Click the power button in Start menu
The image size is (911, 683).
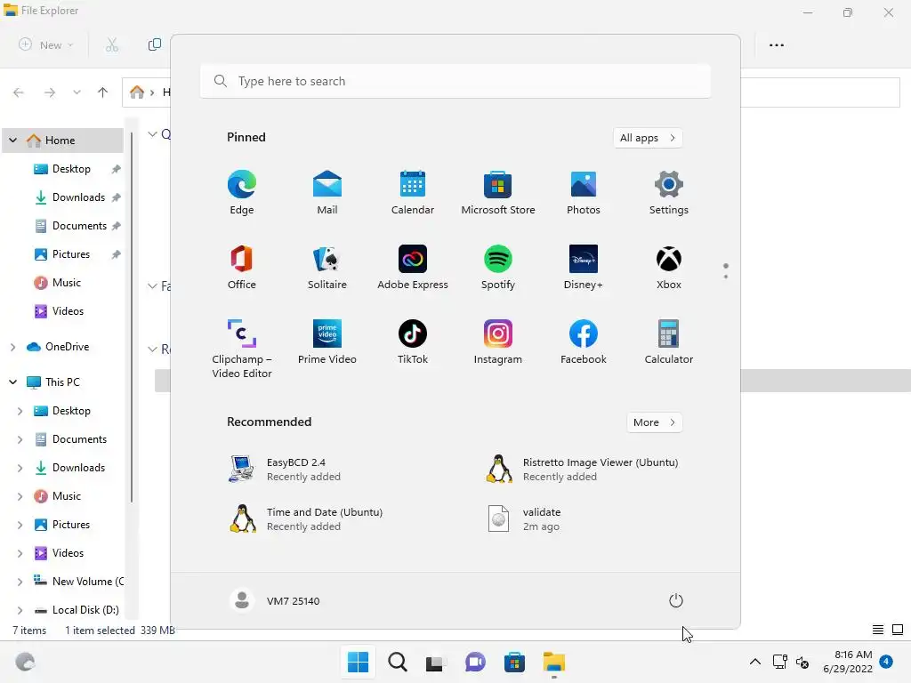click(676, 600)
